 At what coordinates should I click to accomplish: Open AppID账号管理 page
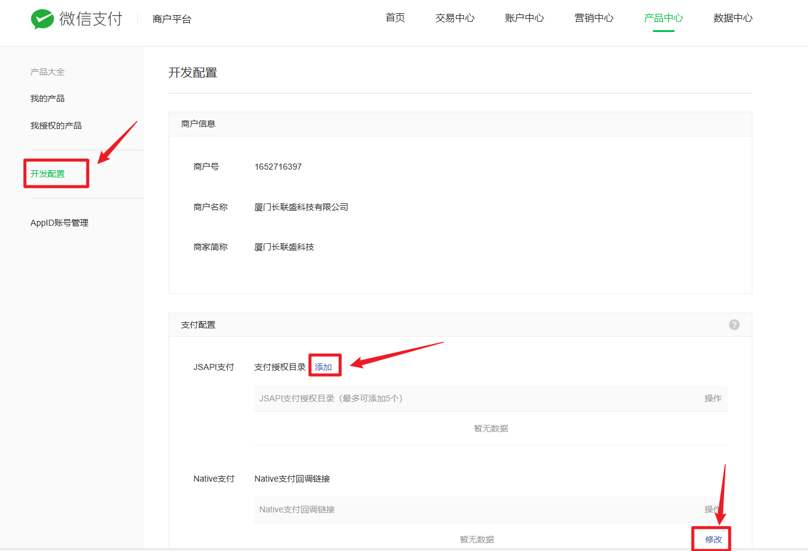pyautogui.click(x=59, y=223)
